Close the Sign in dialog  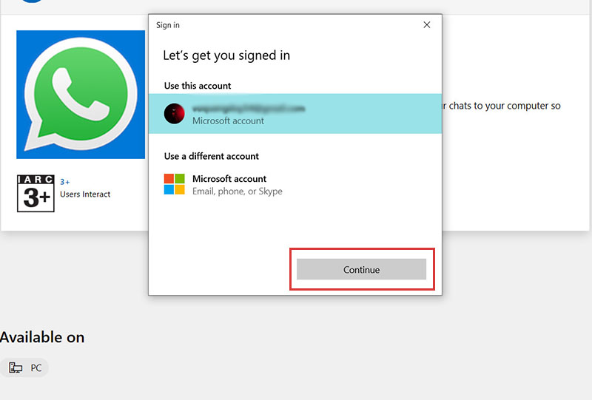[427, 25]
